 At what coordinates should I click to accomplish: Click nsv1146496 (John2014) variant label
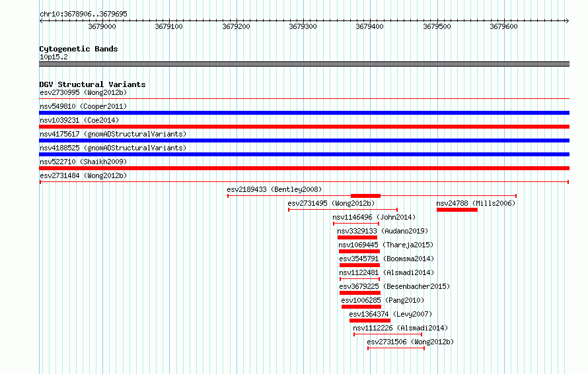pyautogui.click(x=374, y=217)
